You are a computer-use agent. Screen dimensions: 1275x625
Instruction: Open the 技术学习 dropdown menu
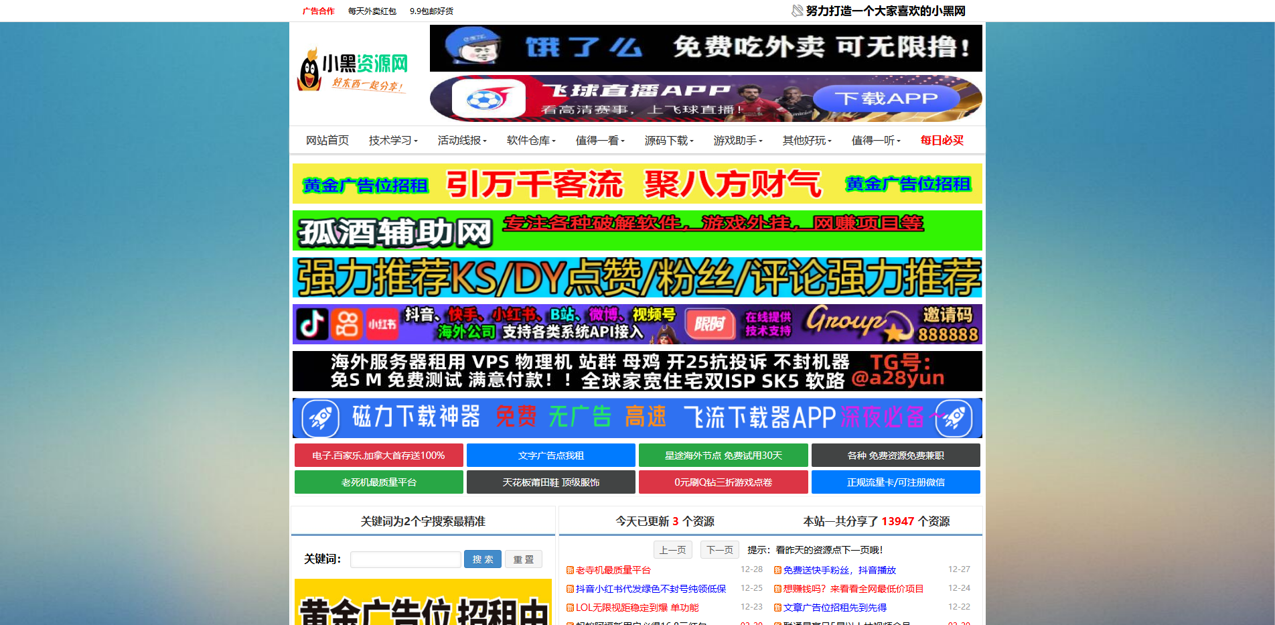coord(392,140)
